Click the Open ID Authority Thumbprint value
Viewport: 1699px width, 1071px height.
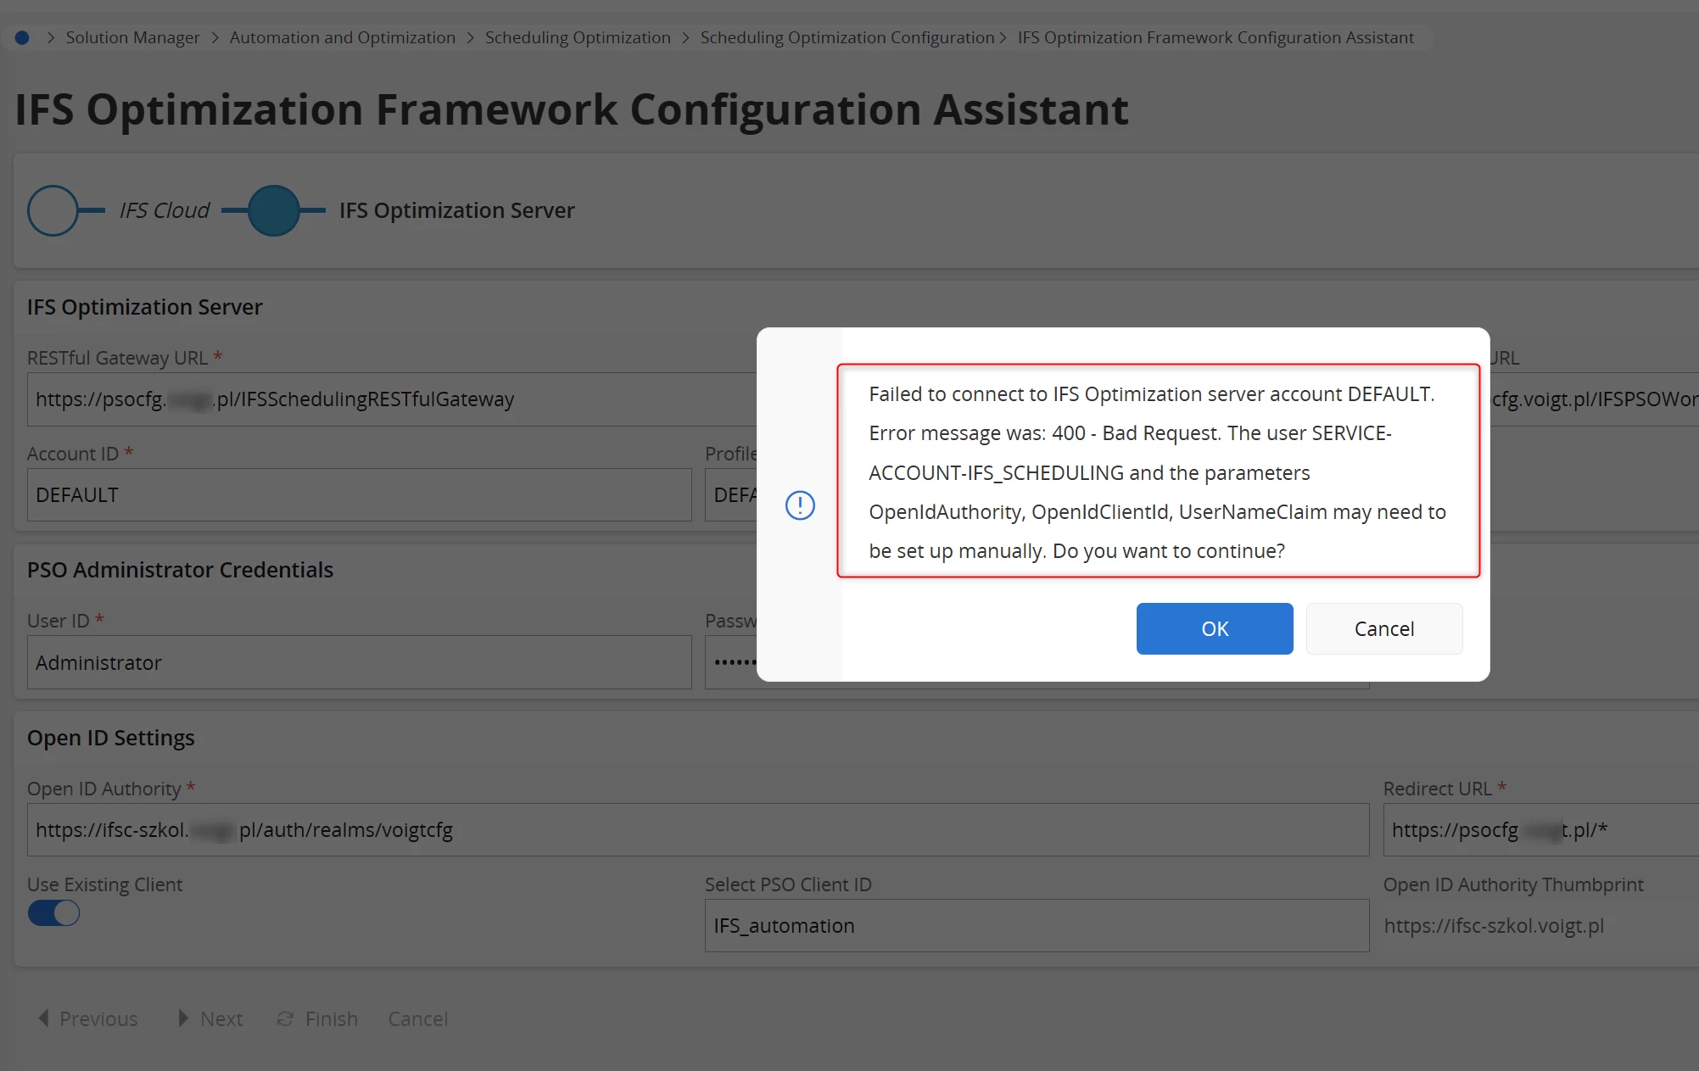pyautogui.click(x=1493, y=926)
